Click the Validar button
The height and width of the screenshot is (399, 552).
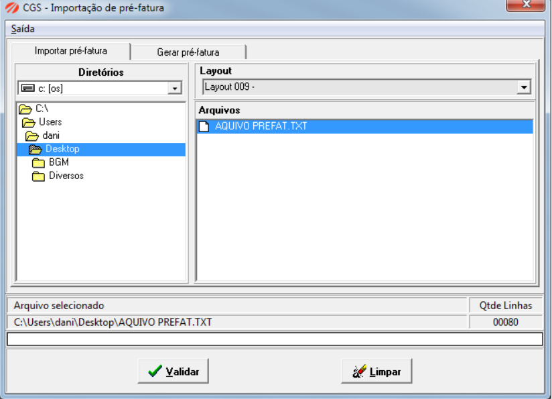click(x=174, y=371)
